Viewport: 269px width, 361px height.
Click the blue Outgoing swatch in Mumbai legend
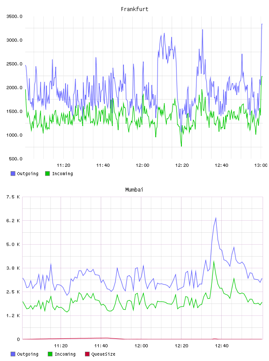pos(13,354)
